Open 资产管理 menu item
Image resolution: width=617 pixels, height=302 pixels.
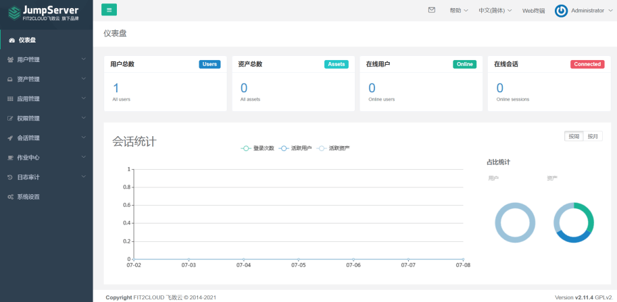47,80
